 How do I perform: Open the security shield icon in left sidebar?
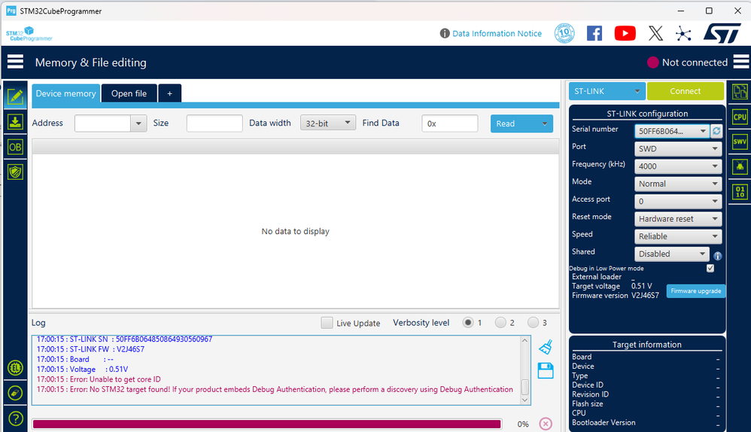(15, 172)
